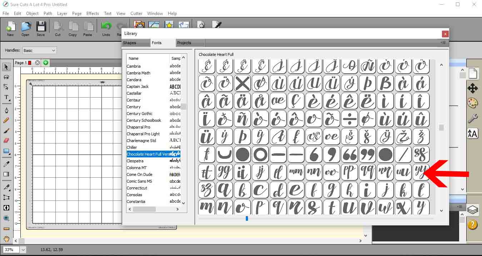Choose the Brush tool
Screen dimensions: 482x256
6,131
